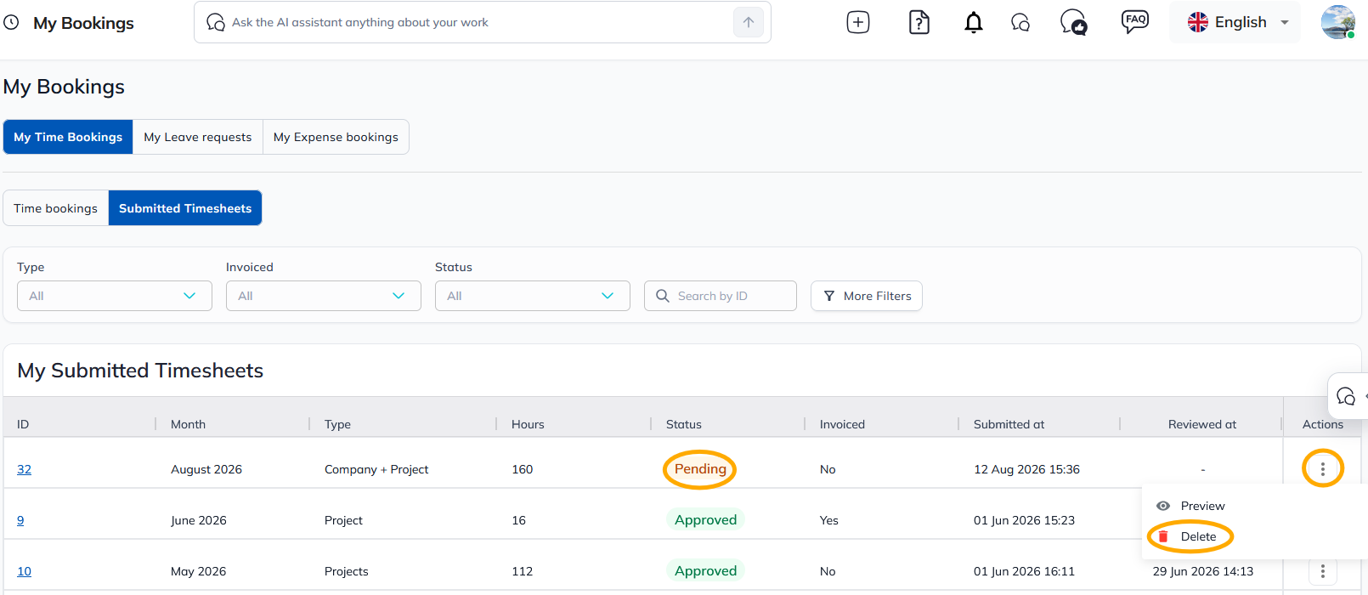Open the AI chat icon next to the bell
The width and height of the screenshot is (1368, 595).
[1020, 23]
